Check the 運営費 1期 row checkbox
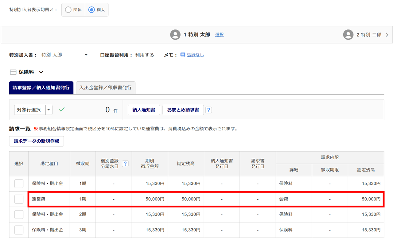Image resolution: width=393 pixels, height=240 pixels. point(19,199)
